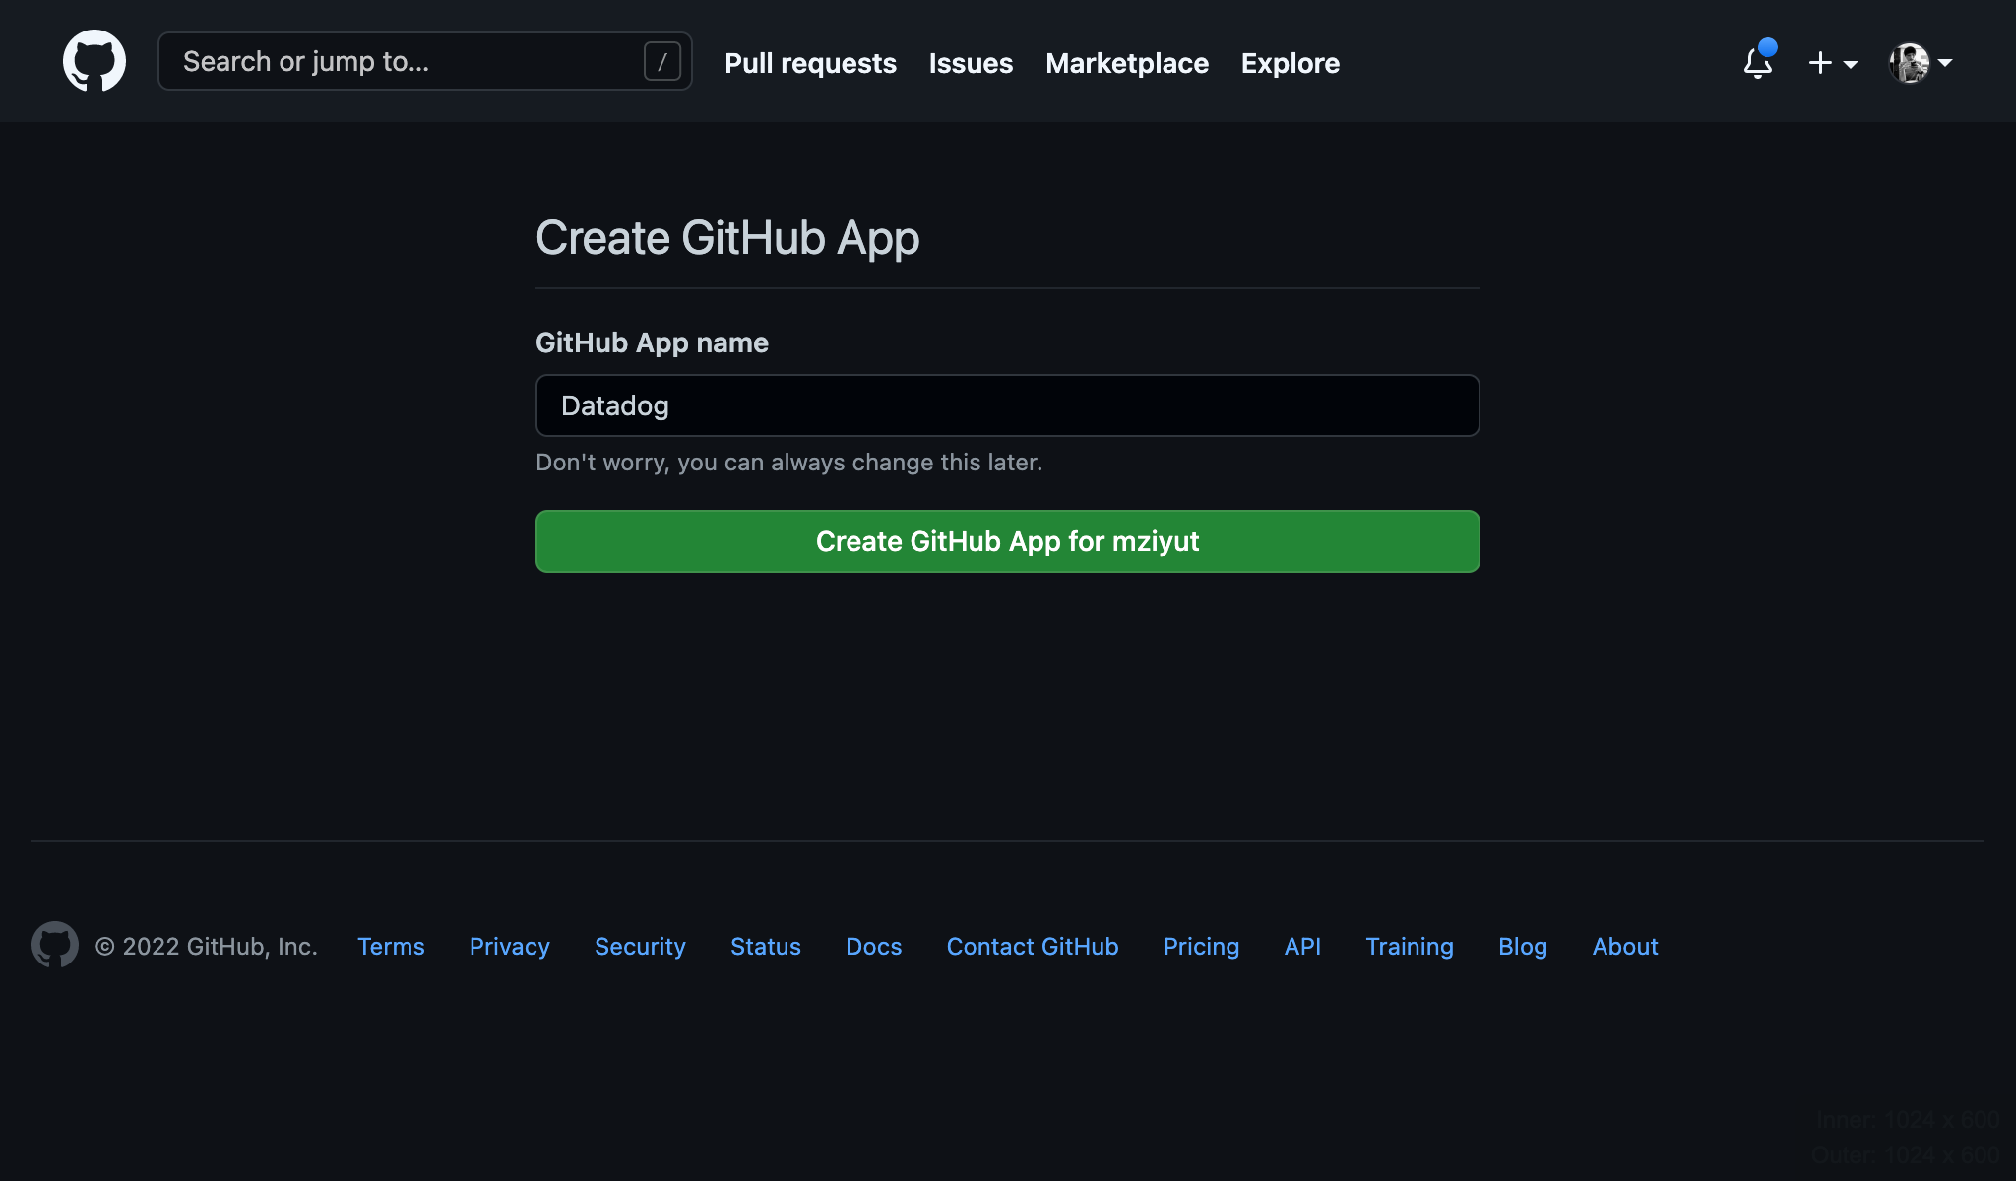The width and height of the screenshot is (2016, 1181).
Task: Click the GitHub App name label
Action: [x=652, y=342]
